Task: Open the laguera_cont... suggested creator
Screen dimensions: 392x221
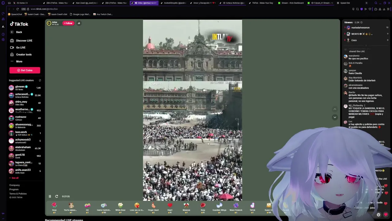Action: point(25,164)
